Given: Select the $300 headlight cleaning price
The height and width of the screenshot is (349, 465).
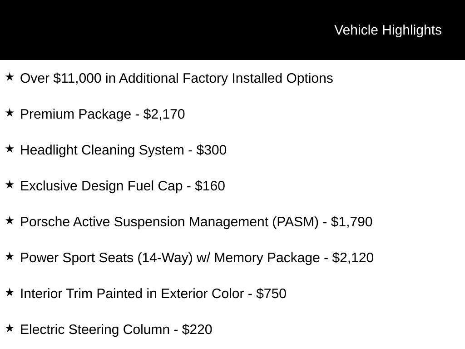Looking at the screenshot, I should point(212,150).
